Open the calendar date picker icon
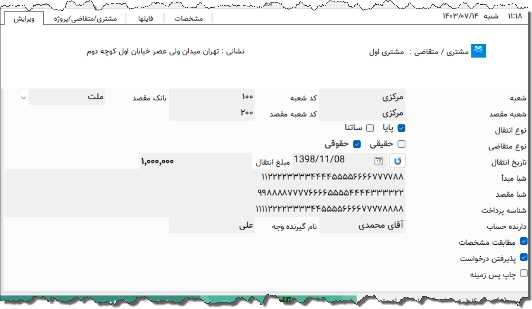Image resolution: width=532 pixels, height=309 pixels. [x=379, y=161]
